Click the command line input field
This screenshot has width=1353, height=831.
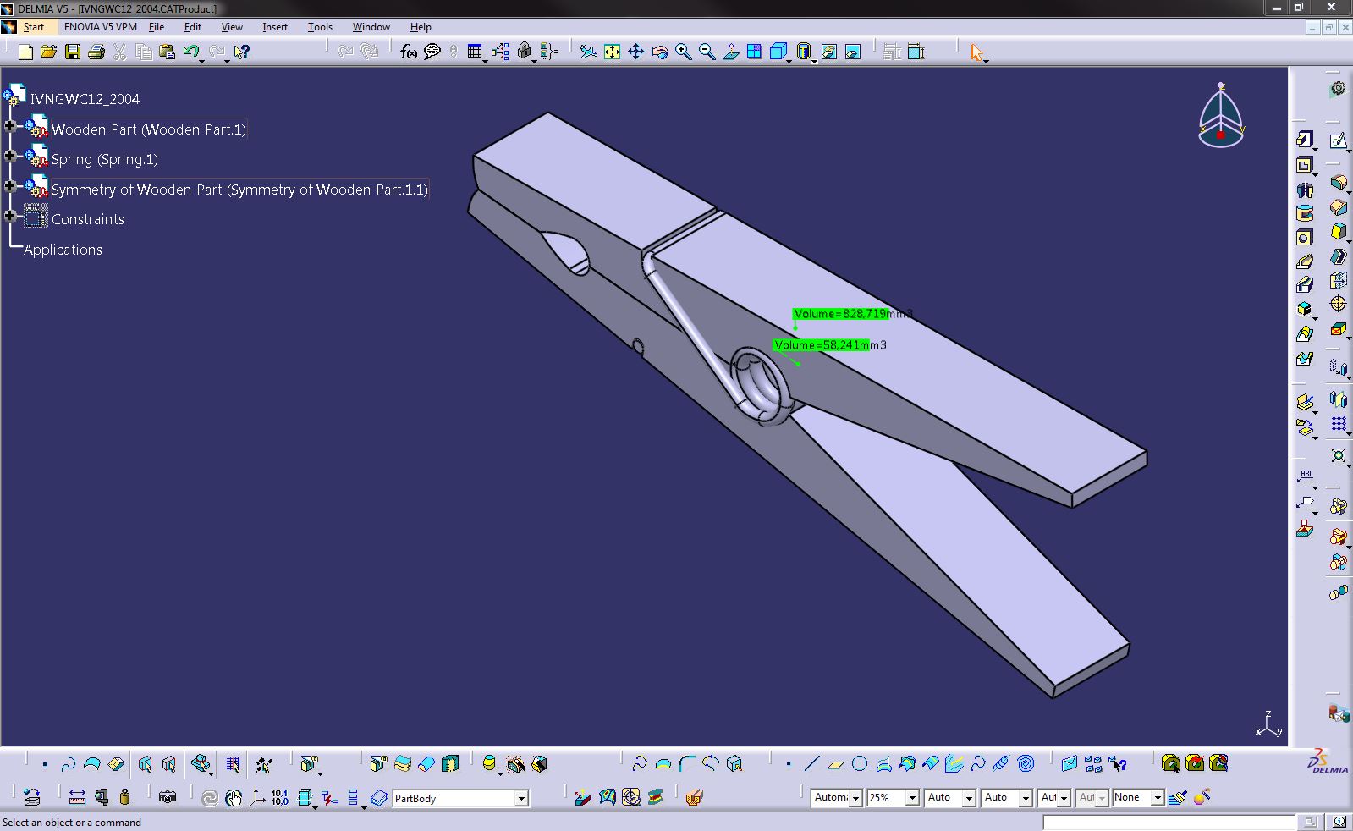coord(1168,822)
